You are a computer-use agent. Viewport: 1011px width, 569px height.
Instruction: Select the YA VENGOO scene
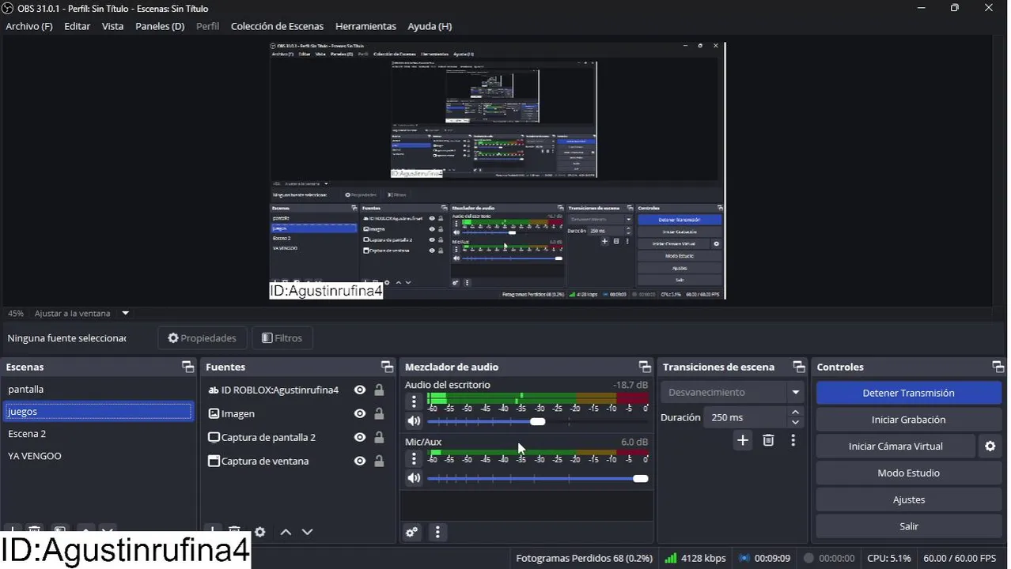(x=98, y=456)
